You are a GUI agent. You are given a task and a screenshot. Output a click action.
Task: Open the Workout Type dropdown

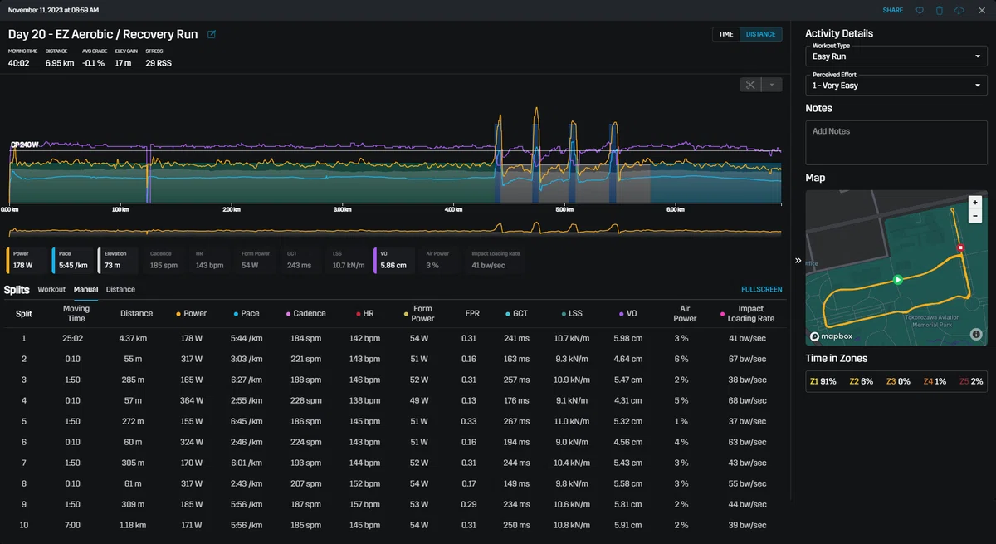click(x=896, y=56)
